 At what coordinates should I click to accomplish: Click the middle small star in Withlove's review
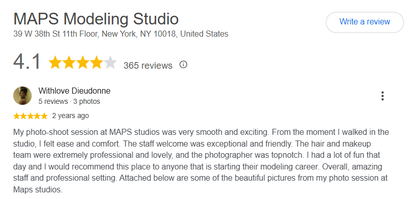click(x=30, y=116)
